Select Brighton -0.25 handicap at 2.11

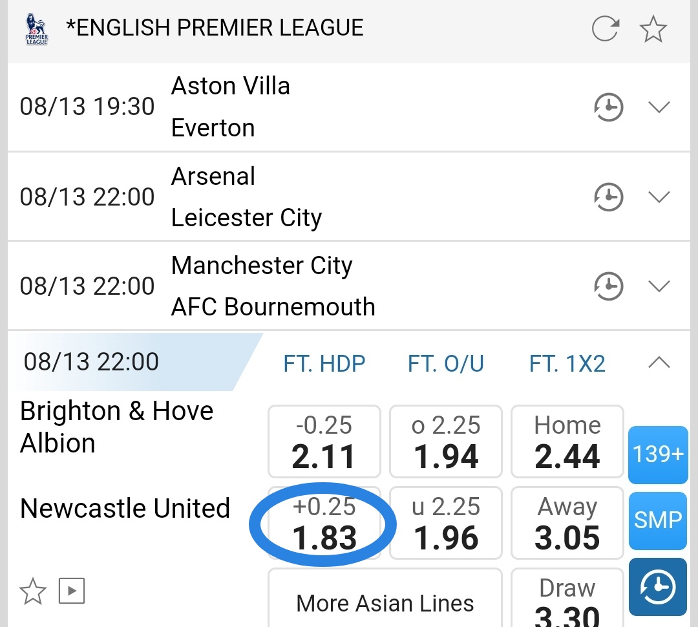click(x=324, y=441)
